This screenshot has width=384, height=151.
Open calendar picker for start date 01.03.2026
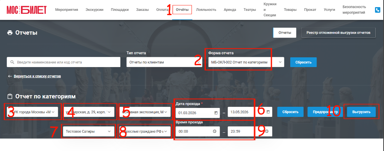click(216, 112)
